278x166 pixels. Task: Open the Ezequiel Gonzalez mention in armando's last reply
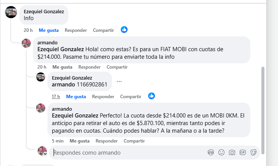(x=75, y=116)
